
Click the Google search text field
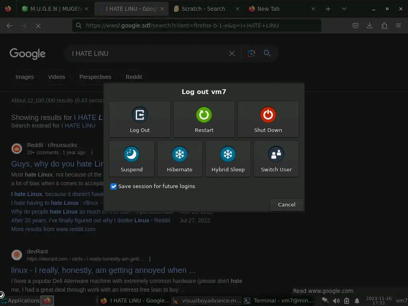point(148,54)
